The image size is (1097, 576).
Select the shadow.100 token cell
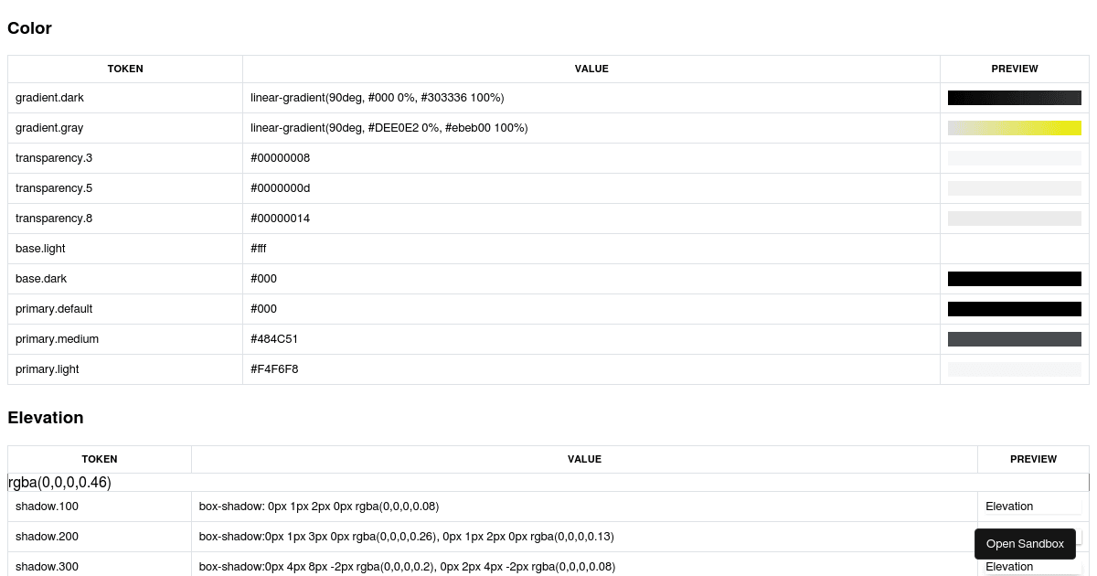coord(100,507)
